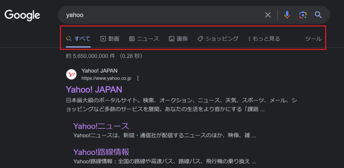Click the https://www.yahoo.co.jp URL text
Image resolution: width=344 pixels, height=168 pixels.
(106, 78)
